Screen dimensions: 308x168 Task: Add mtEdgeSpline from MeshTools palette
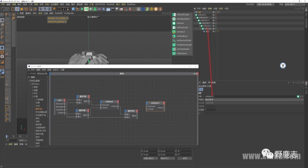[x=182, y=19]
